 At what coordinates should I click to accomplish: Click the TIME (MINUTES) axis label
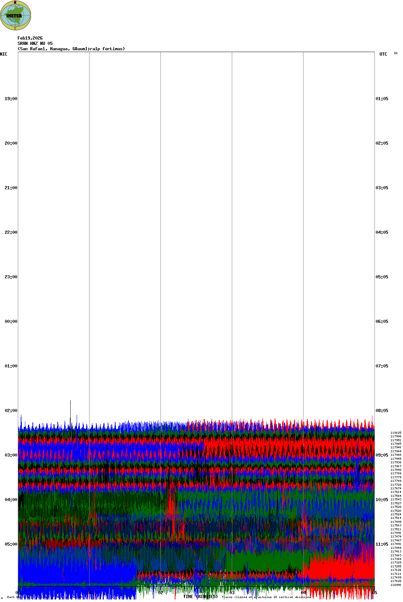(200, 597)
